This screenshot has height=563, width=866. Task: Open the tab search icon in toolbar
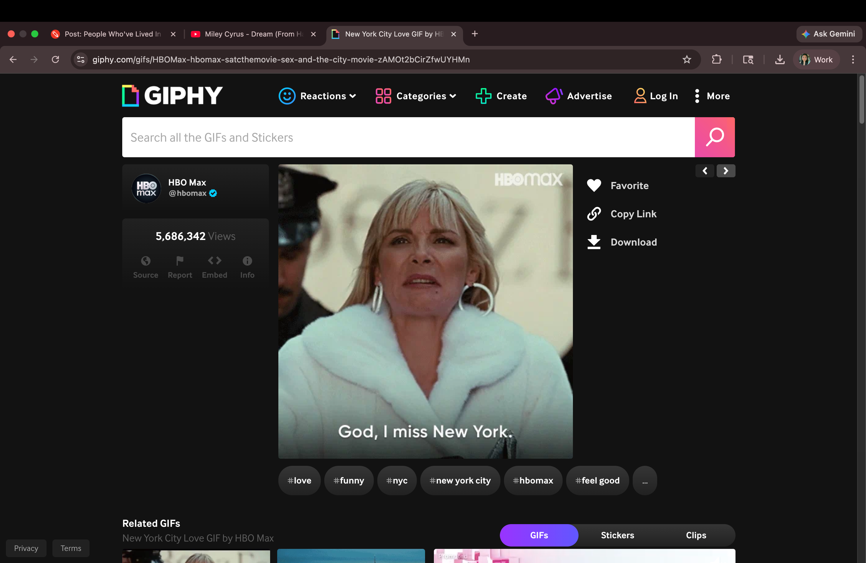click(x=748, y=59)
